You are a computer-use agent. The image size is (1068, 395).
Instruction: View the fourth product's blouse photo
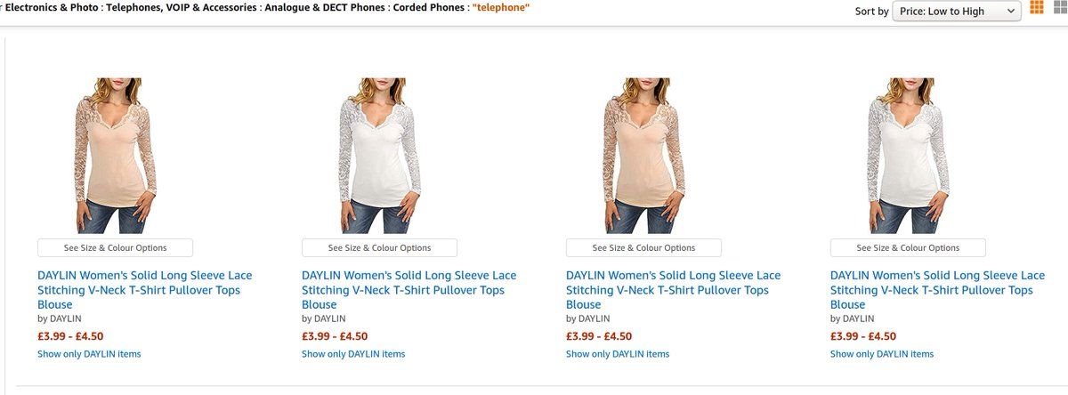(x=908, y=155)
